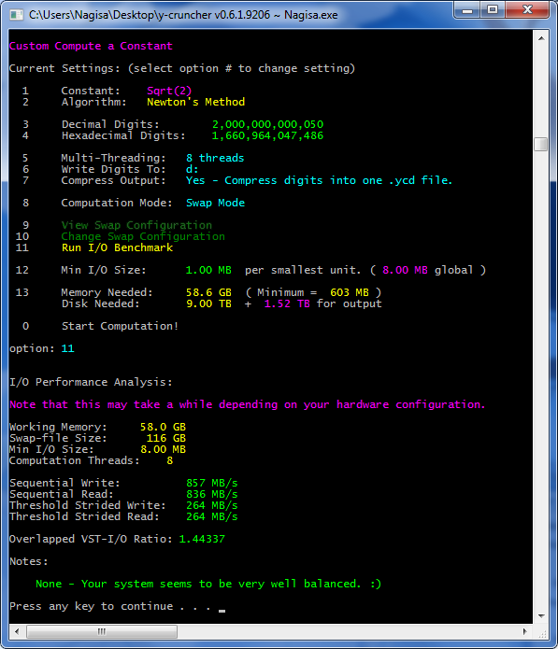The width and height of the screenshot is (558, 649).
Task: Click the window resize grip corner
Action: click(542, 633)
